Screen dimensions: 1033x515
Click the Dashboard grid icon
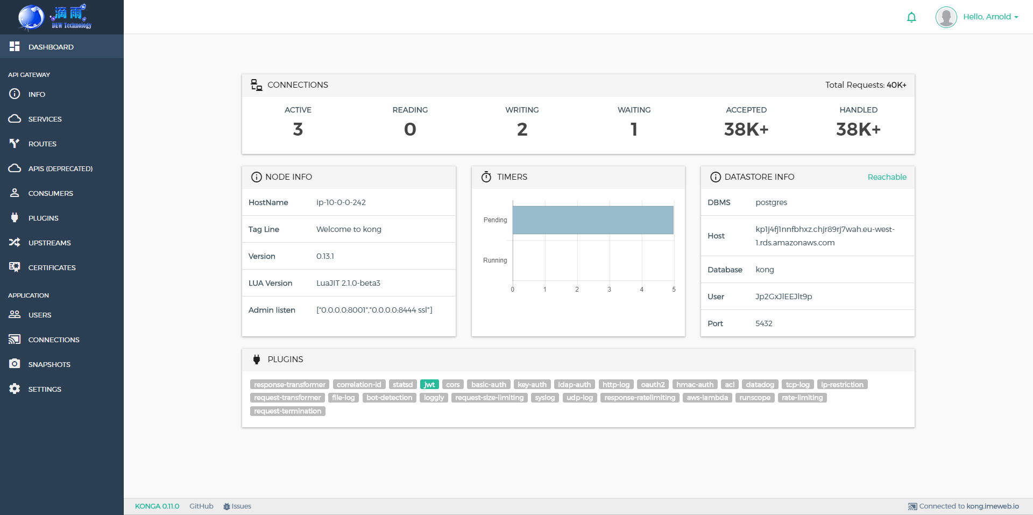(x=15, y=47)
